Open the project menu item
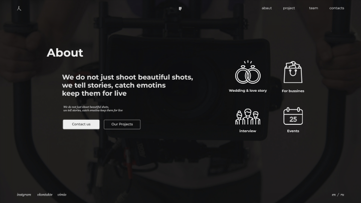Screen dimensions: 361x203 [x=289, y=8]
